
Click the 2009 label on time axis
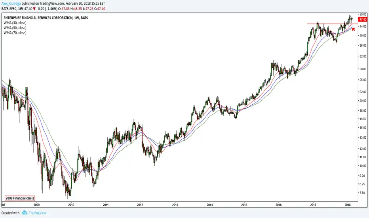pos(36,205)
